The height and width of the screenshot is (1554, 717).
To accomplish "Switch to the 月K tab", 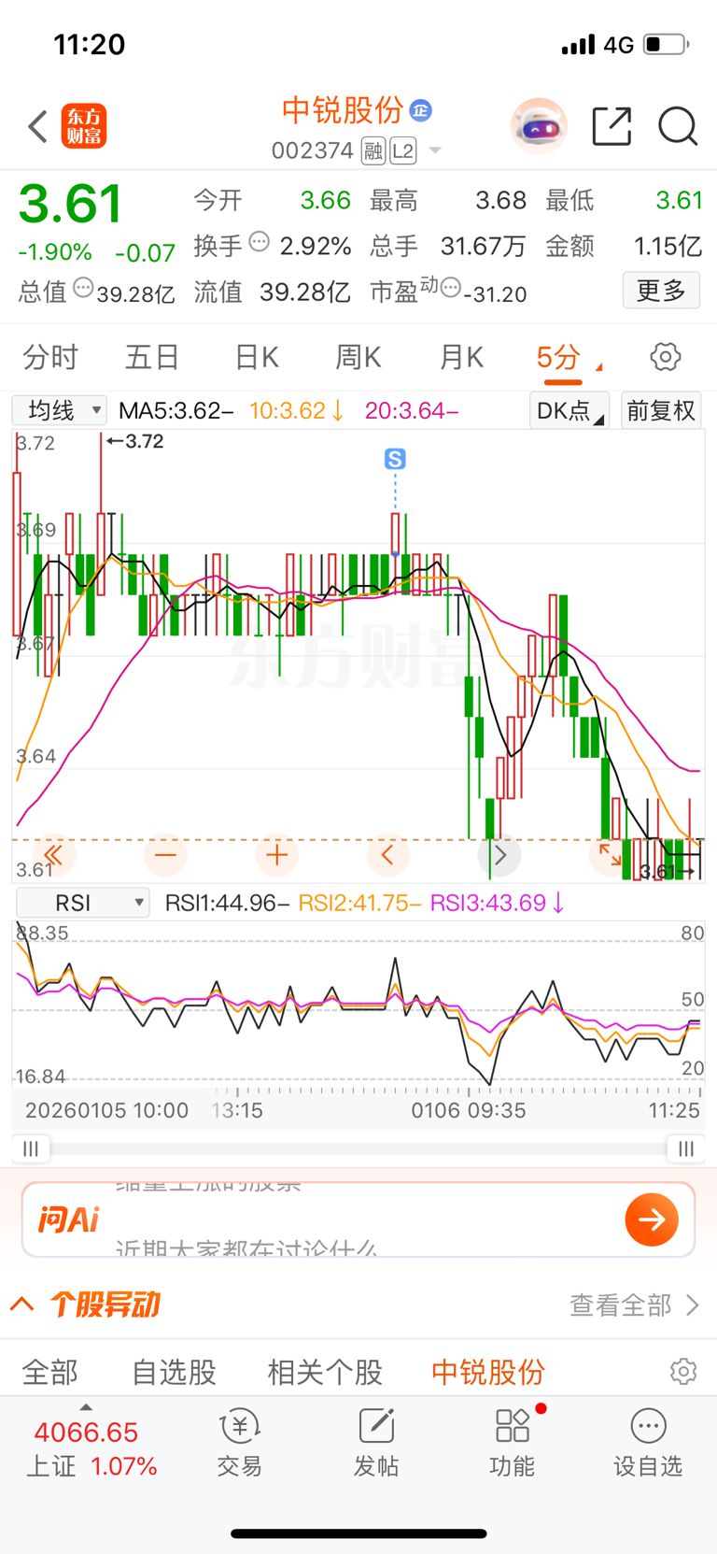I will pyautogui.click(x=461, y=357).
